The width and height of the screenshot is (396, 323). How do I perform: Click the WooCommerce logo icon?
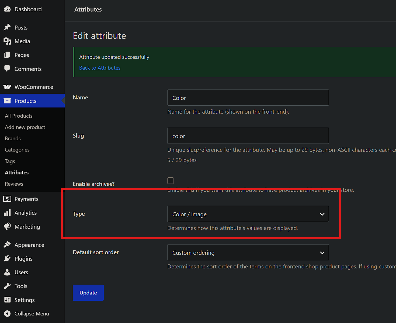tap(7, 87)
